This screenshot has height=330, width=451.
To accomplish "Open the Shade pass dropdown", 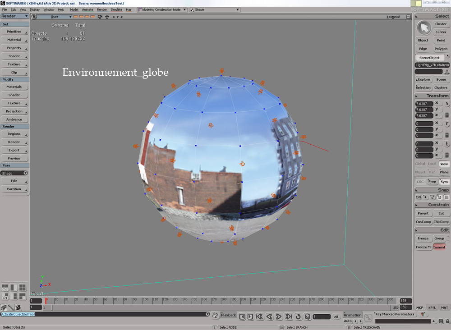I will (14, 173).
